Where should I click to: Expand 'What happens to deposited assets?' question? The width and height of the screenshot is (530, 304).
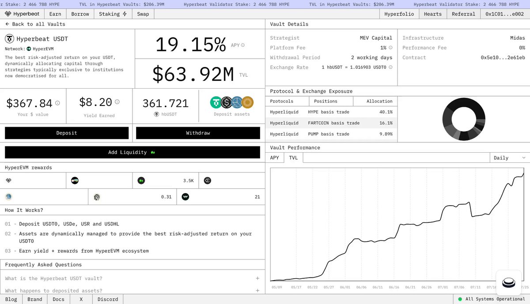tap(132, 290)
